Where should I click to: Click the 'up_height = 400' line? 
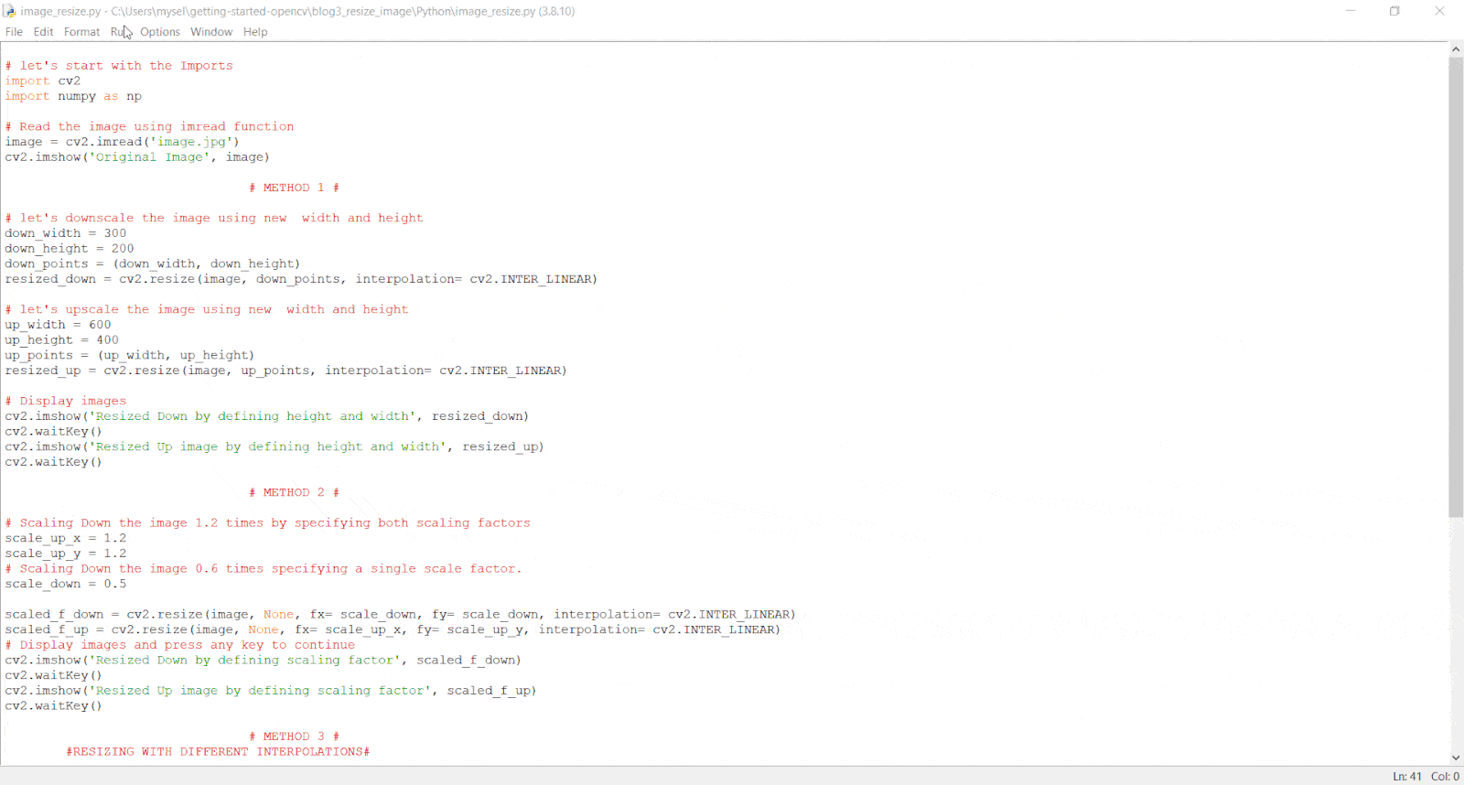tap(62, 340)
